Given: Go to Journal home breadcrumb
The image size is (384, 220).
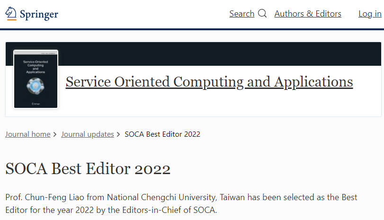Looking at the screenshot, I should click(28, 134).
